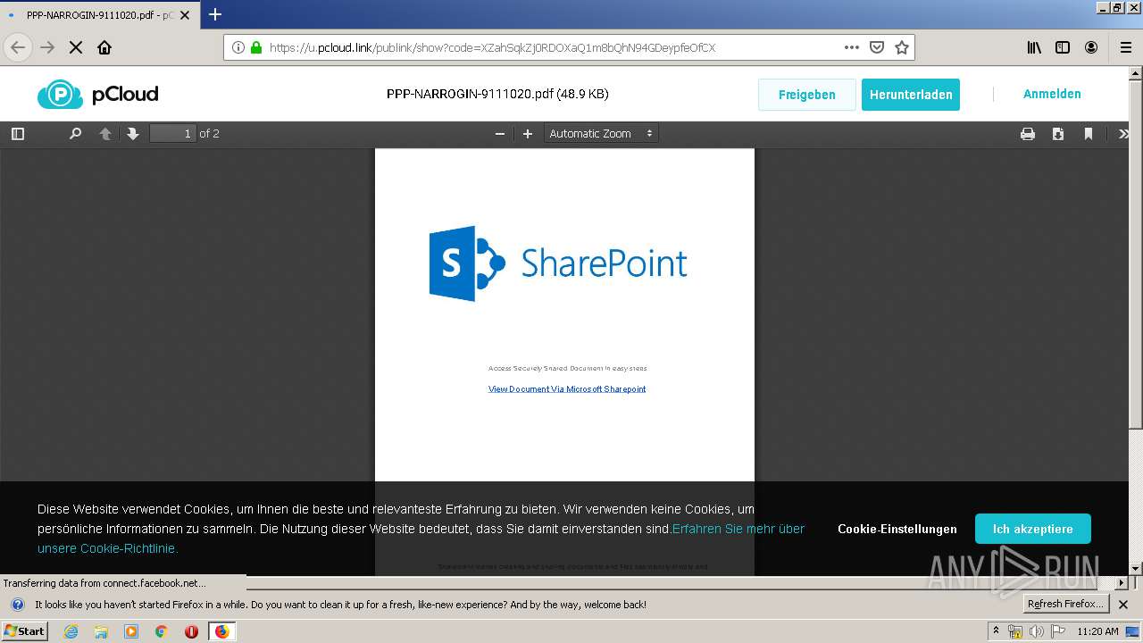The width and height of the screenshot is (1143, 643).
Task: Click Firefox taskbar button
Action: tap(221, 631)
